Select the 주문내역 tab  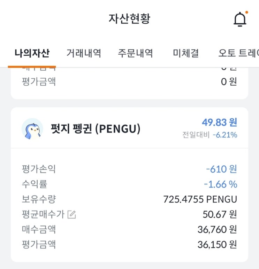point(135,53)
